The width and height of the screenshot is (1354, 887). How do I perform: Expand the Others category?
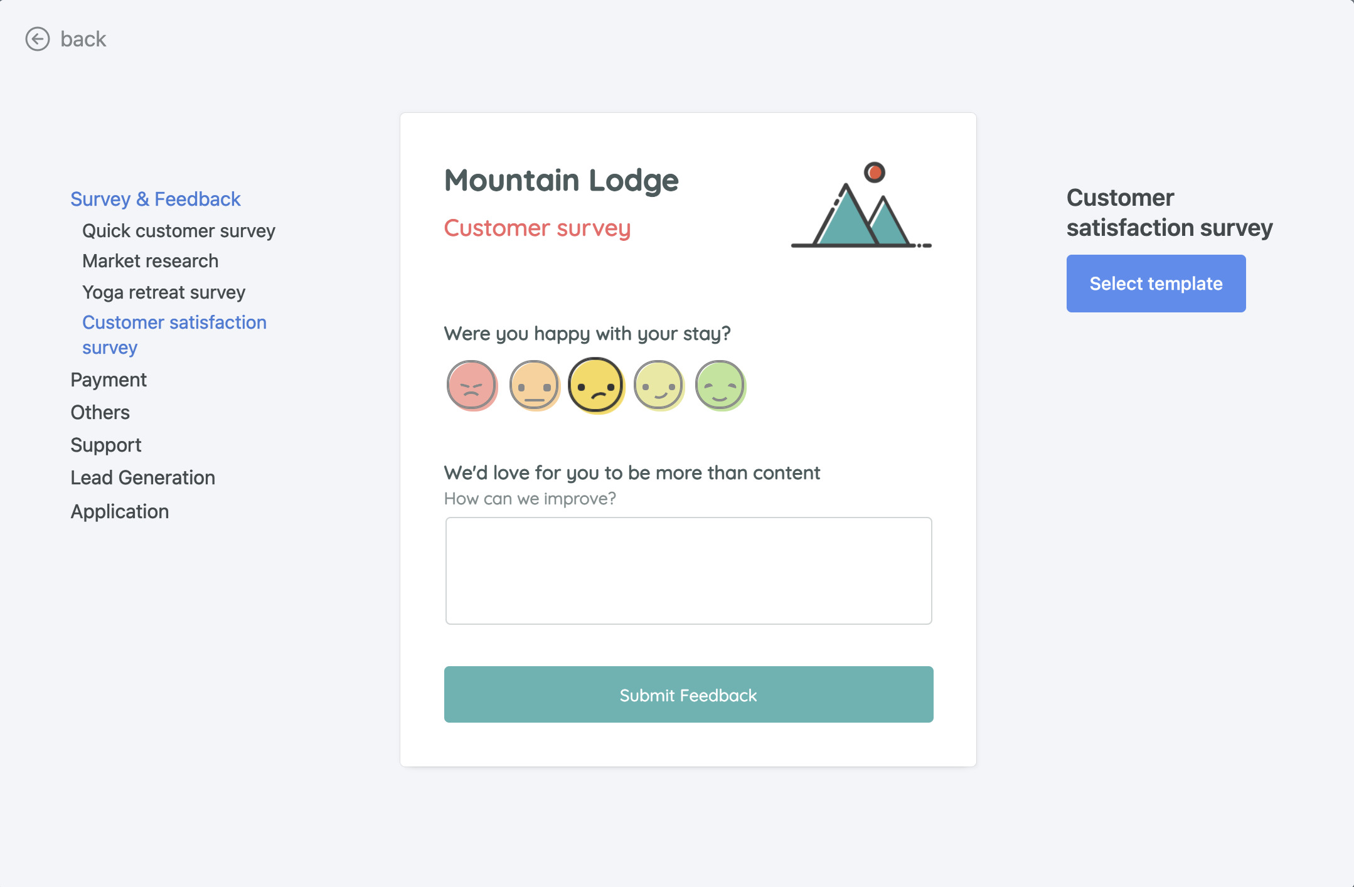point(99,412)
